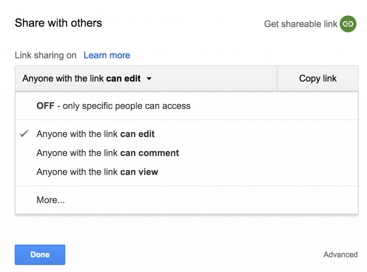Open the 'More...' sharing options
The width and height of the screenshot is (367, 272).
[x=51, y=200]
